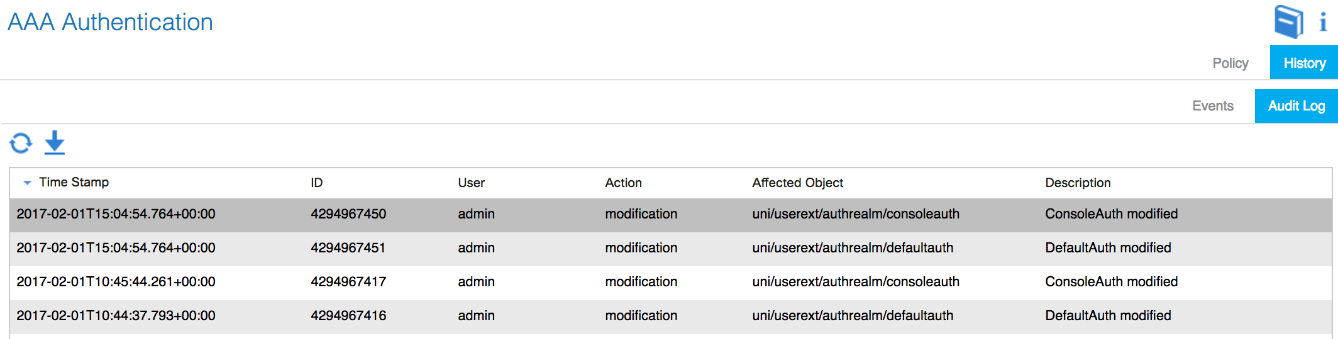1338x339 pixels.
Task: Sort by the User column header
Action: [x=471, y=183]
